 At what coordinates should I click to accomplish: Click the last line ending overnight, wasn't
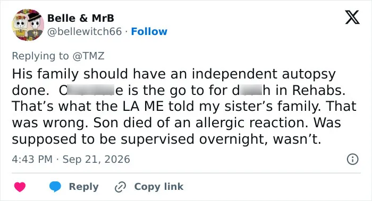[x=166, y=139]
